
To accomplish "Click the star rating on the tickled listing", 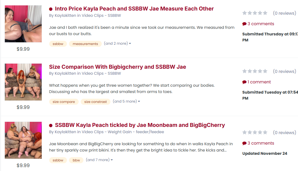I will 255,132.
